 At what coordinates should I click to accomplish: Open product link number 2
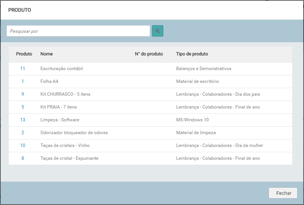tap(23, 133)
